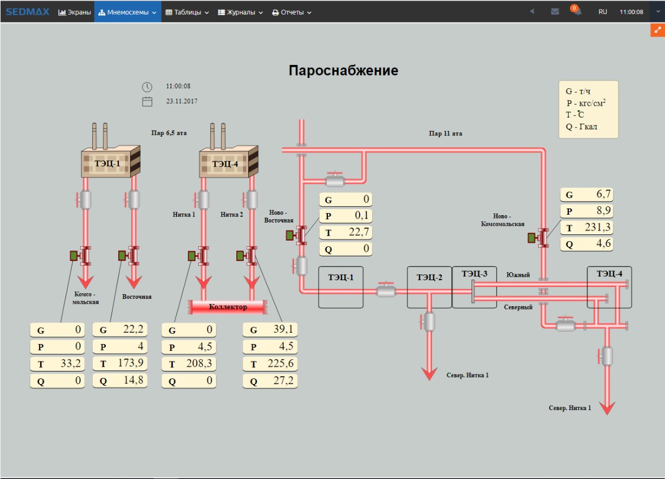Click the orange fullscreen expand icon
665x479 pixels.
click(658, 31)
